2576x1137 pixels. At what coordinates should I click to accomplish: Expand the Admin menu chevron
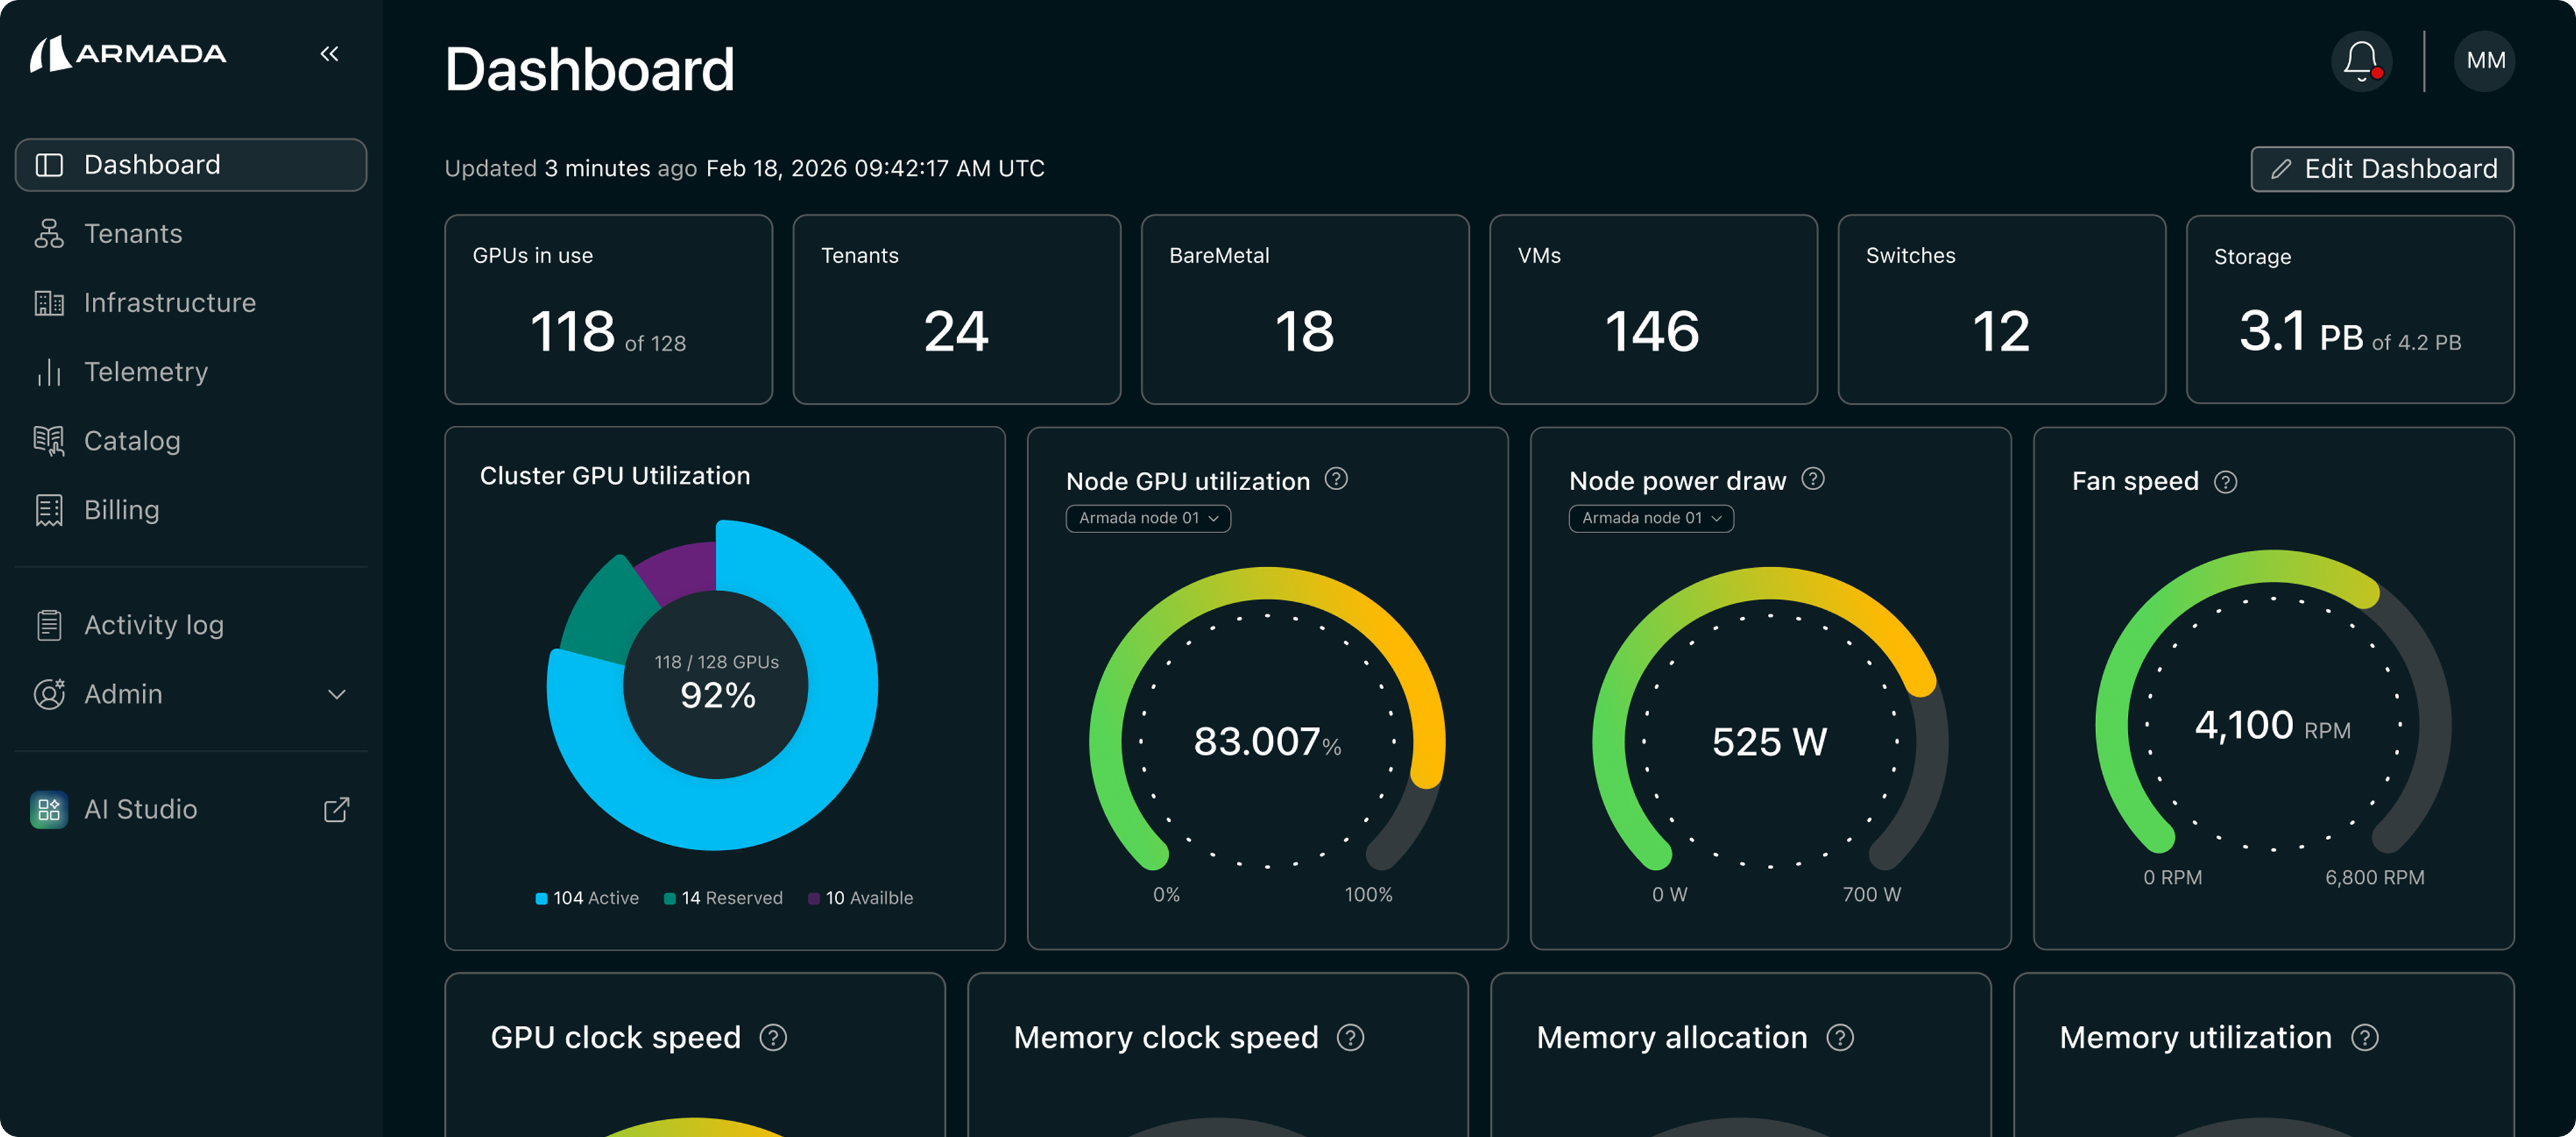coord(337,695)
